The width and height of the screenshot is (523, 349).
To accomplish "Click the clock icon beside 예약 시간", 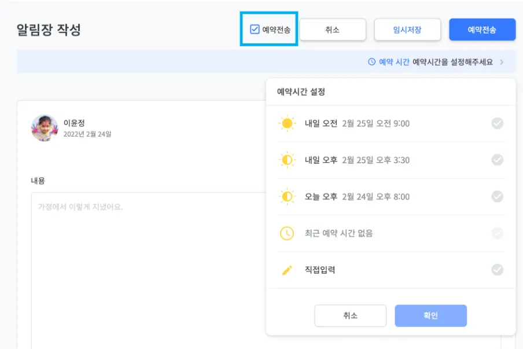I will coord(372,62).
